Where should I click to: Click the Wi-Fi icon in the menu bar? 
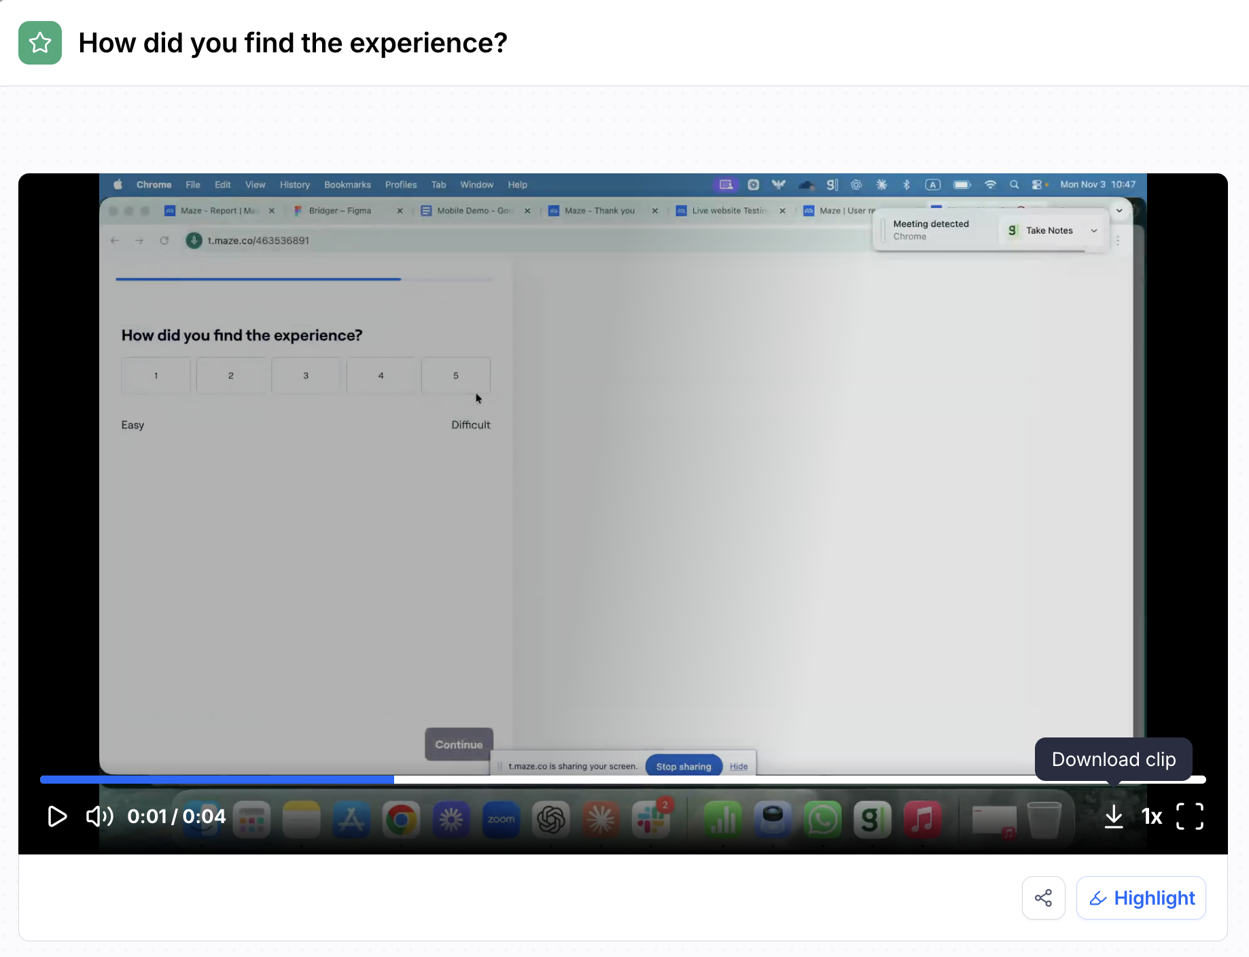[990, 185]
